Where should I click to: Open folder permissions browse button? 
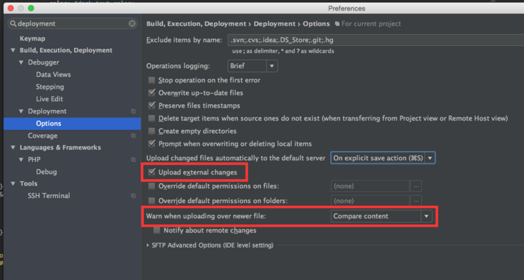416,201
